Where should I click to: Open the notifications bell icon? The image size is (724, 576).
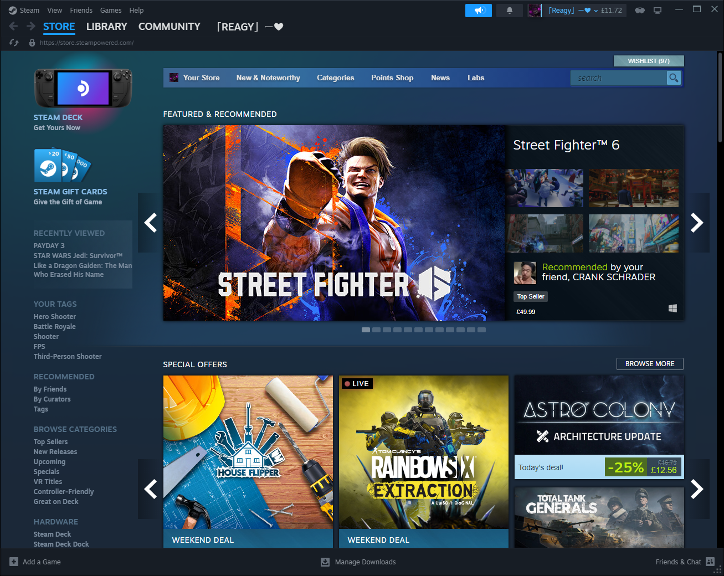[x=510, y=10]
